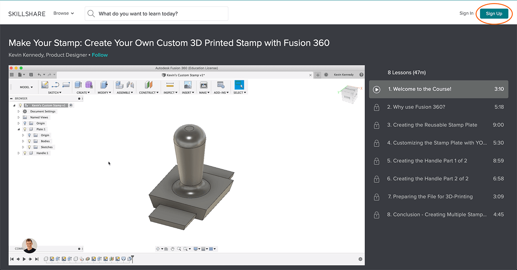The width and height of the screenshot is (517, 270).
Task: Open the MODIFY menu
Action: point(104,93)
